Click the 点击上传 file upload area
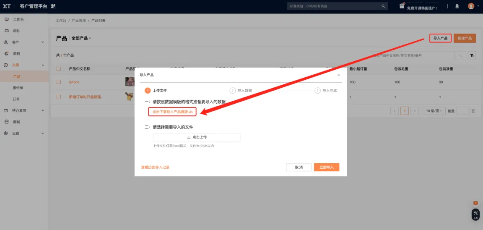 coord(197,137)
